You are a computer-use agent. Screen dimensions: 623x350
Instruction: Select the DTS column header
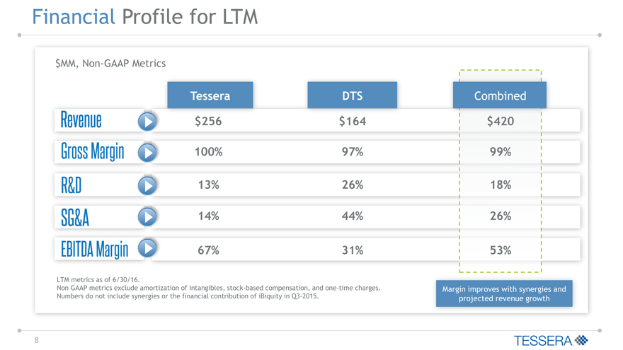point(352,95)
